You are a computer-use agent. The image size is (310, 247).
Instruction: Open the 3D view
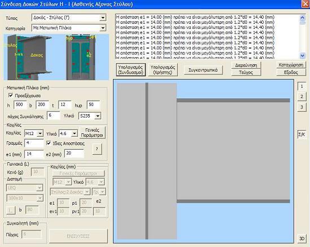(302, 239)
